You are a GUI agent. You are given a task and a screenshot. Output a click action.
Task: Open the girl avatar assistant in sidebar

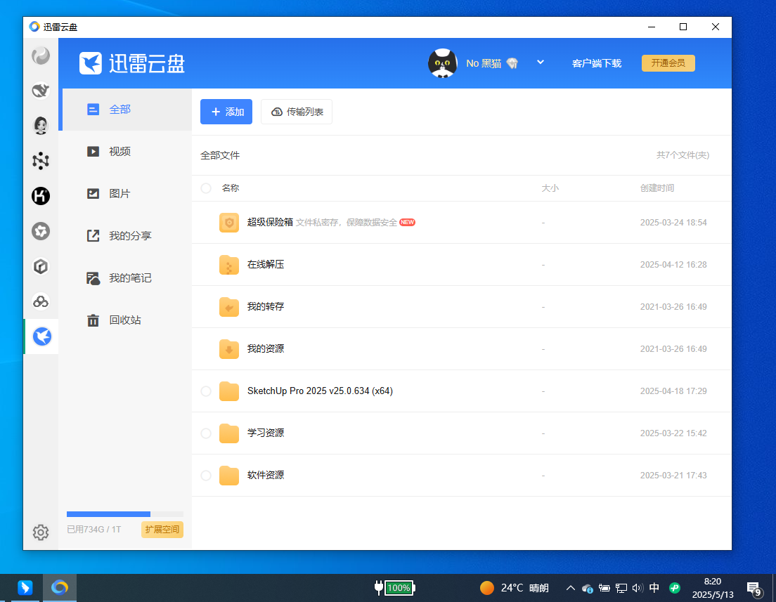coord(41,126)
